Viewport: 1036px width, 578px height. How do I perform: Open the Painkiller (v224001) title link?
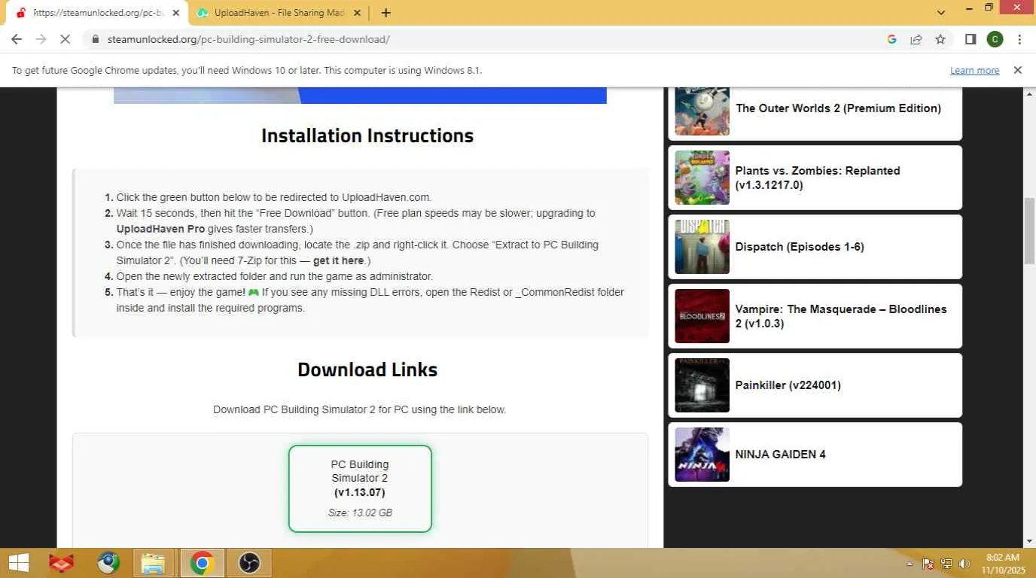(788, 385)
